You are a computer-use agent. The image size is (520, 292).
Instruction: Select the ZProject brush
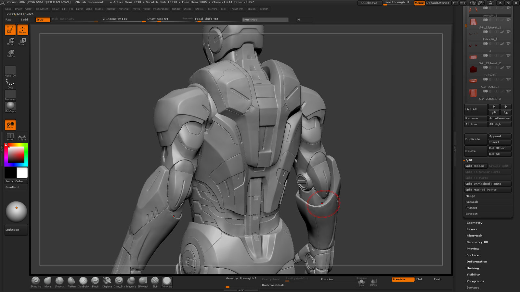[x=143, y=282]
